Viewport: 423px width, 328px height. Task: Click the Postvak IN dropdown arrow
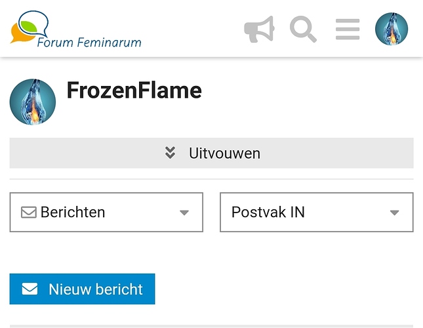click(394, 213)
